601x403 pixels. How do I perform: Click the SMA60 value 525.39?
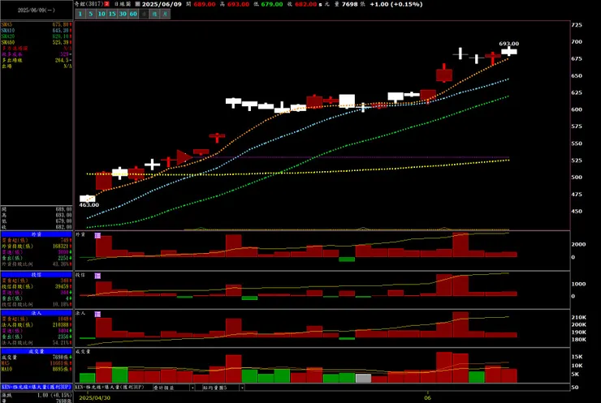click(x=61, y=42)
